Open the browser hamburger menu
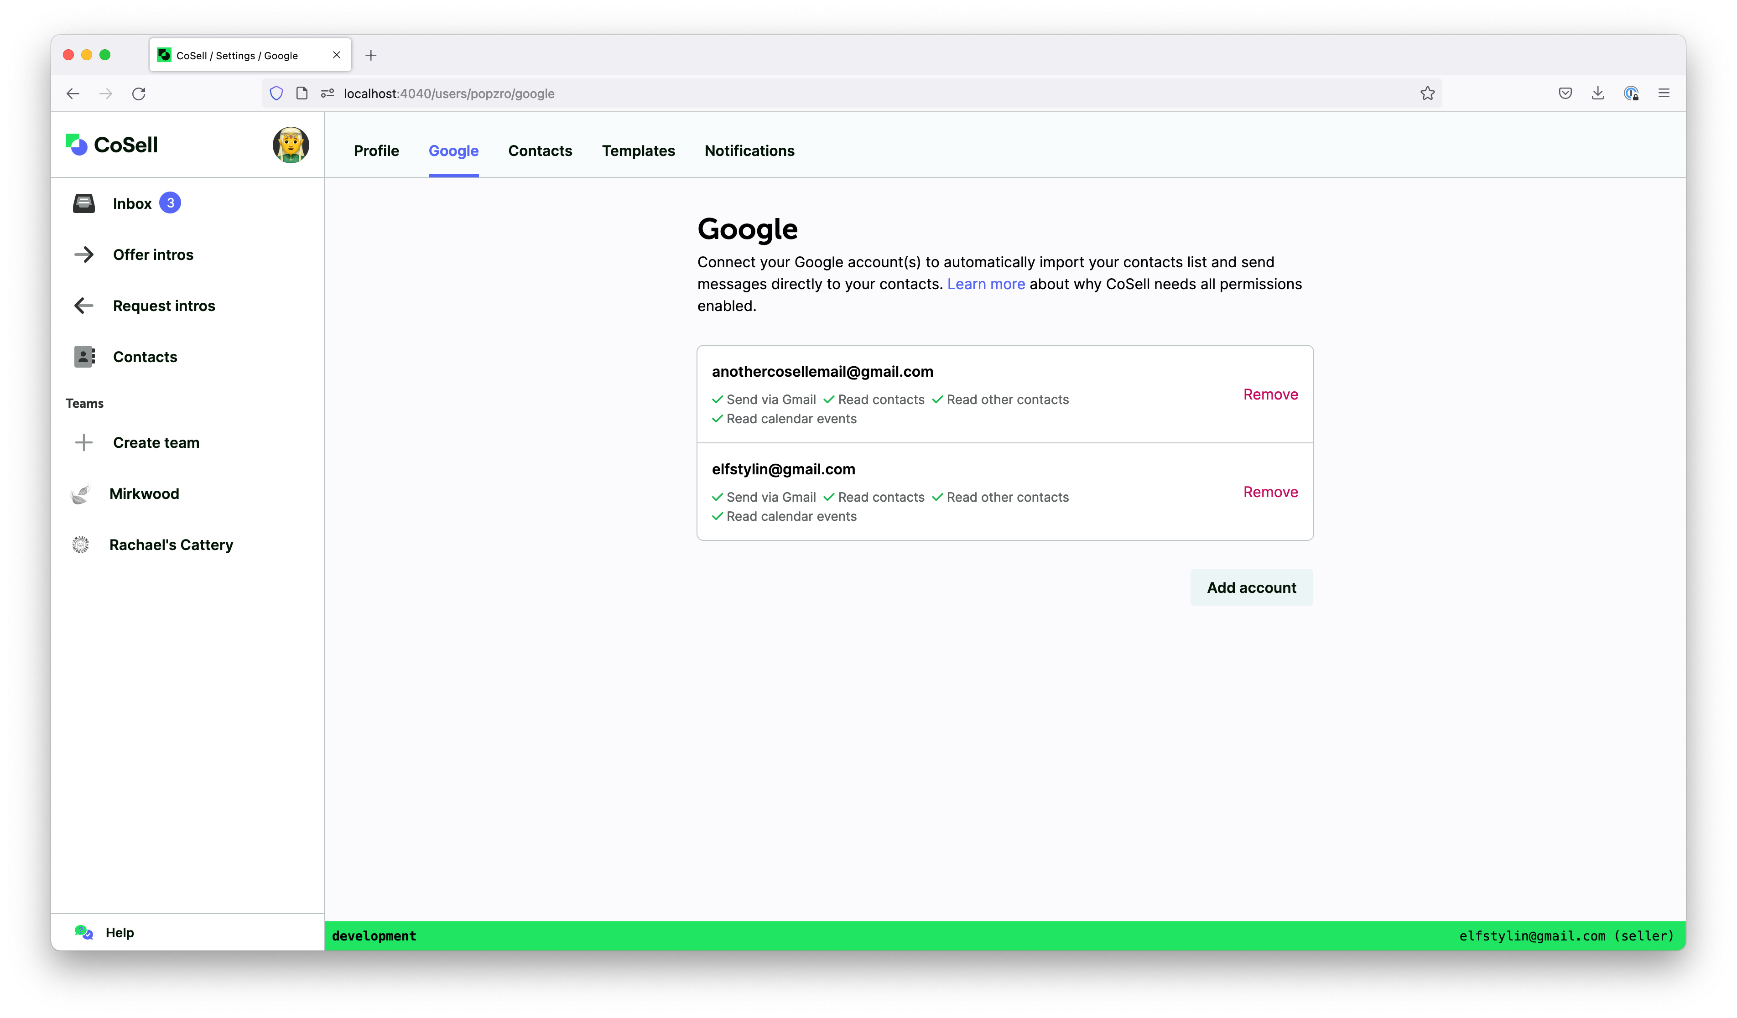This screenshot has height=1018, width=1737. click(x=1664, y=93)
